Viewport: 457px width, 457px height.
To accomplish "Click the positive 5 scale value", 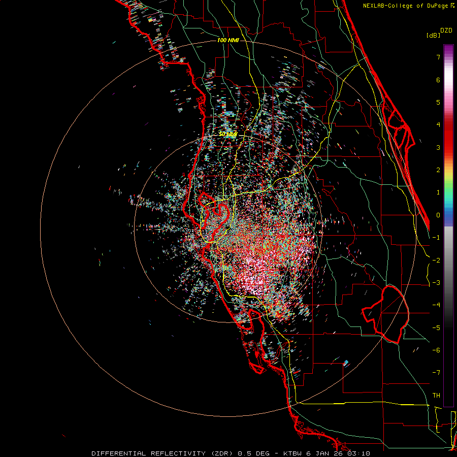I will (x=438, y=102).
